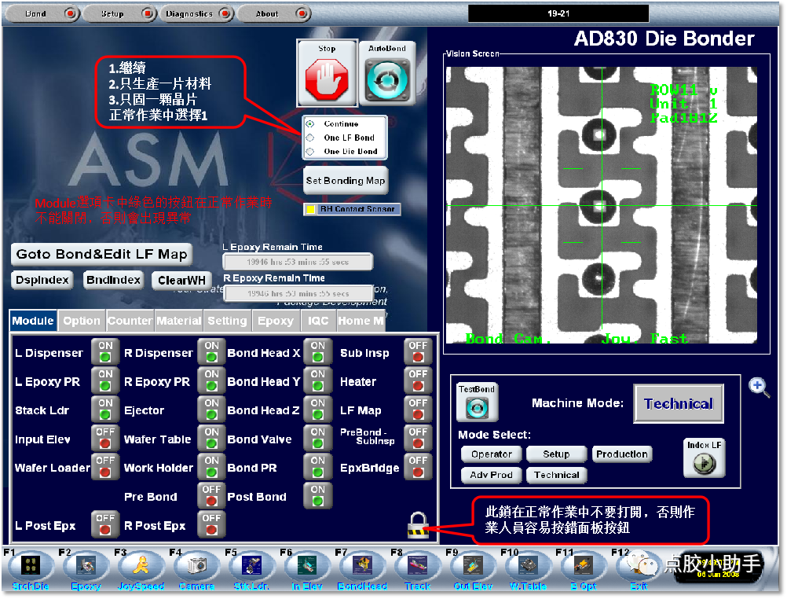The image size is (787, 599).
Task: Select the Continue radio option
Action: pos(310,123)
